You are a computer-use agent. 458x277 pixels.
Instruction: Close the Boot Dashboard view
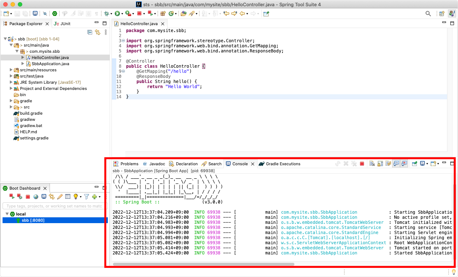pyautogui.click(x=45, y=188)
